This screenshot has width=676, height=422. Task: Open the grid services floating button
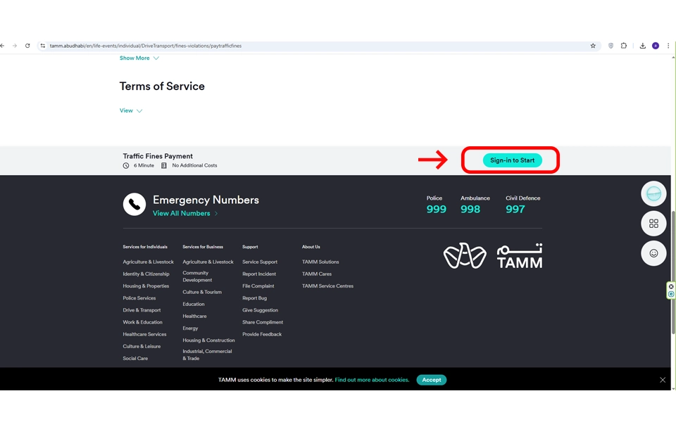click(x=653, y=224)
